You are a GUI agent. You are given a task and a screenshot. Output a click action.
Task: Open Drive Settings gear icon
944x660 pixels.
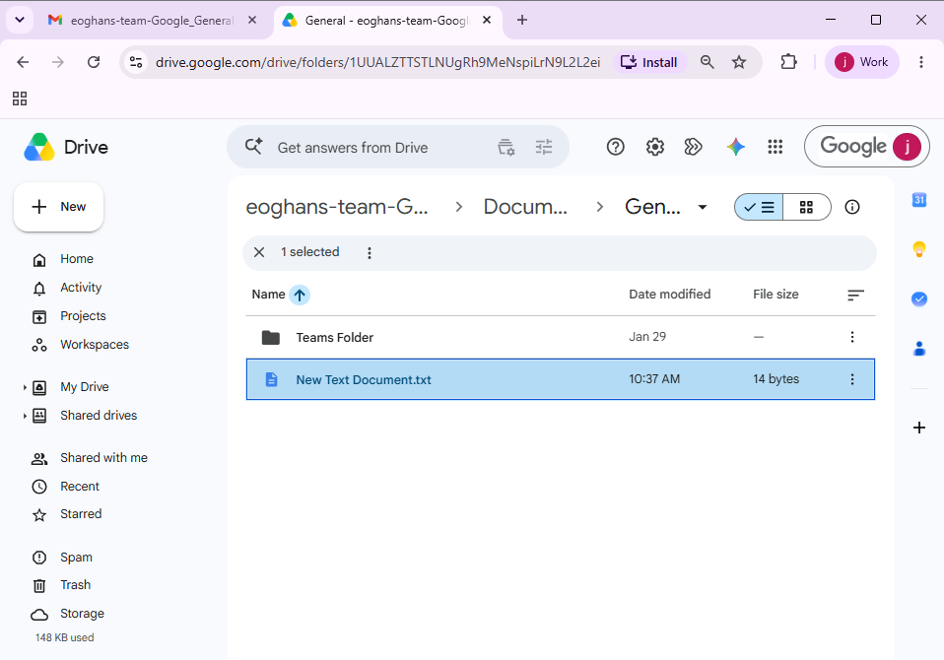655,147
